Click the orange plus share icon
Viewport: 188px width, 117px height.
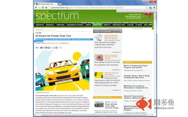coord(57,48)
